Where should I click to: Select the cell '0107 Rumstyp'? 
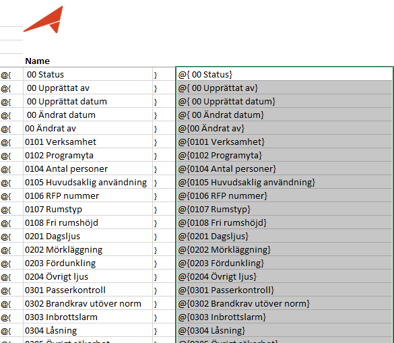click(x=88, y=209)
